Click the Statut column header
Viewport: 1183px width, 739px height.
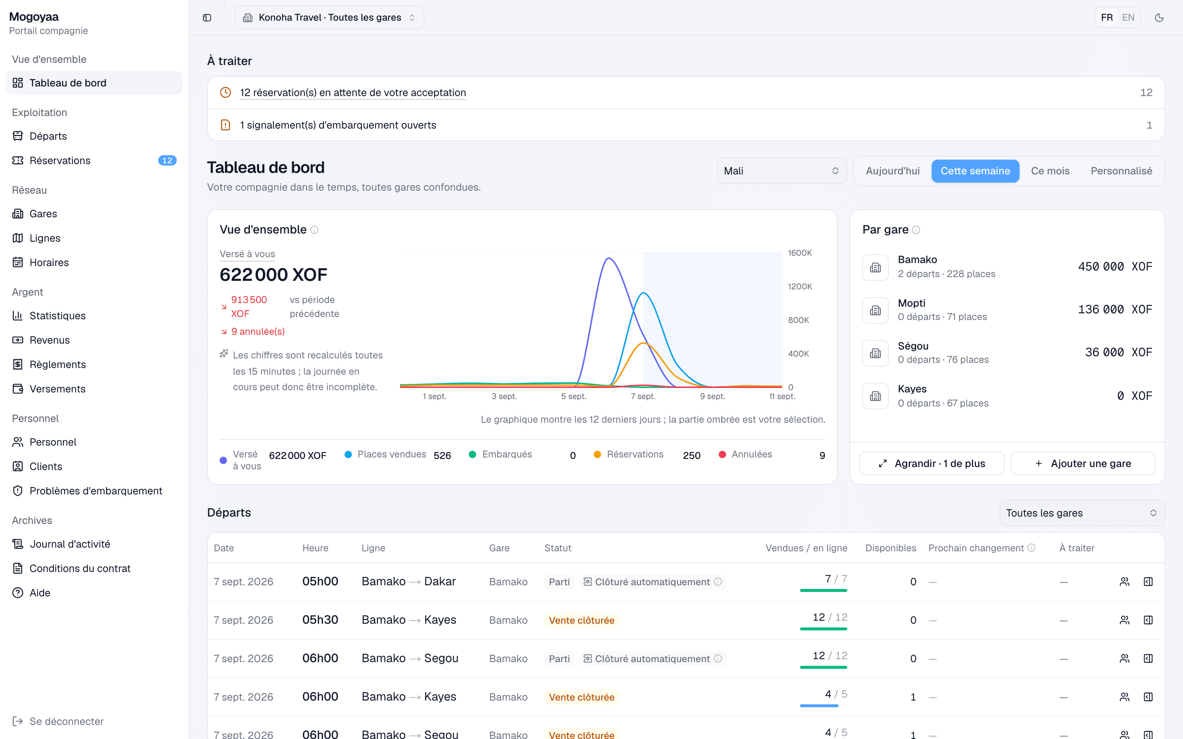[558, 548]
